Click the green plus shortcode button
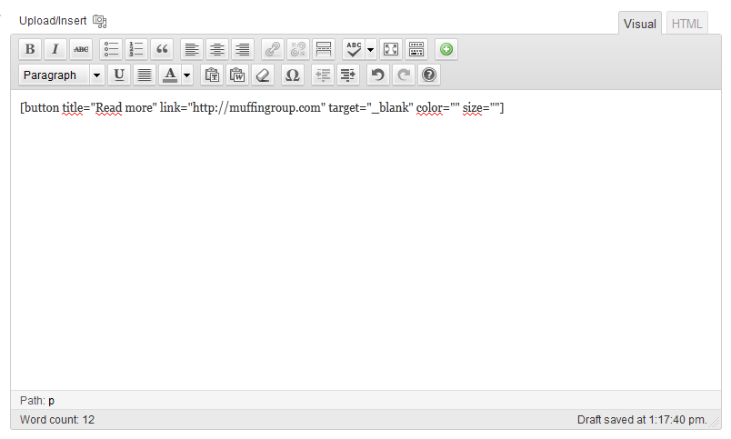731x439 pixels. [x=446, y=49]
